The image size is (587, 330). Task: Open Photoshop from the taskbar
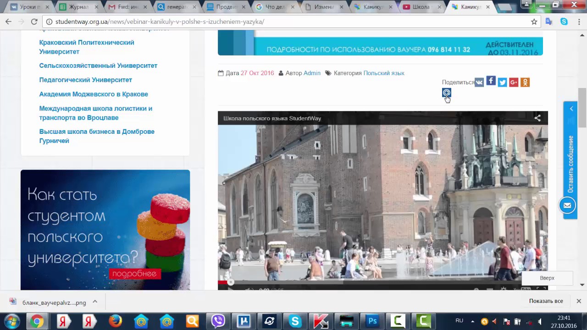372,321
